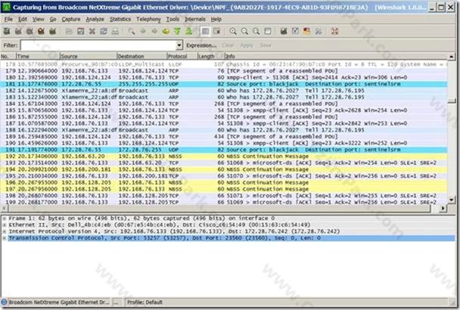Open the capture interfaces list icon
Viewport: 460px width, 310px height.
(x=7, y=31)
